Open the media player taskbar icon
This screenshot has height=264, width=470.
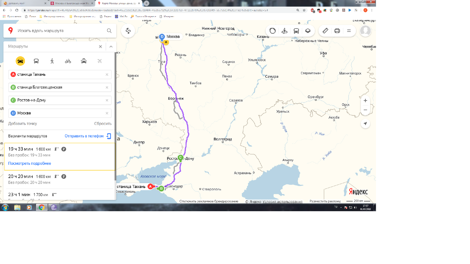click(x=29, y=207)
